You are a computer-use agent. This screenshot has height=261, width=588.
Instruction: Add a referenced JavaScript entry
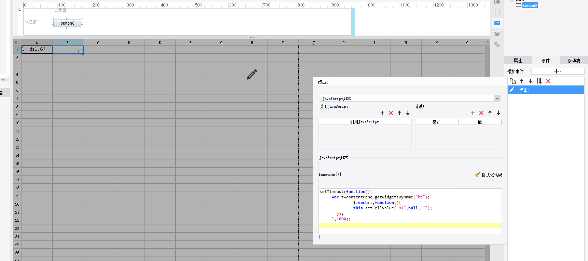pyautogui.click(x=382, y=113)
